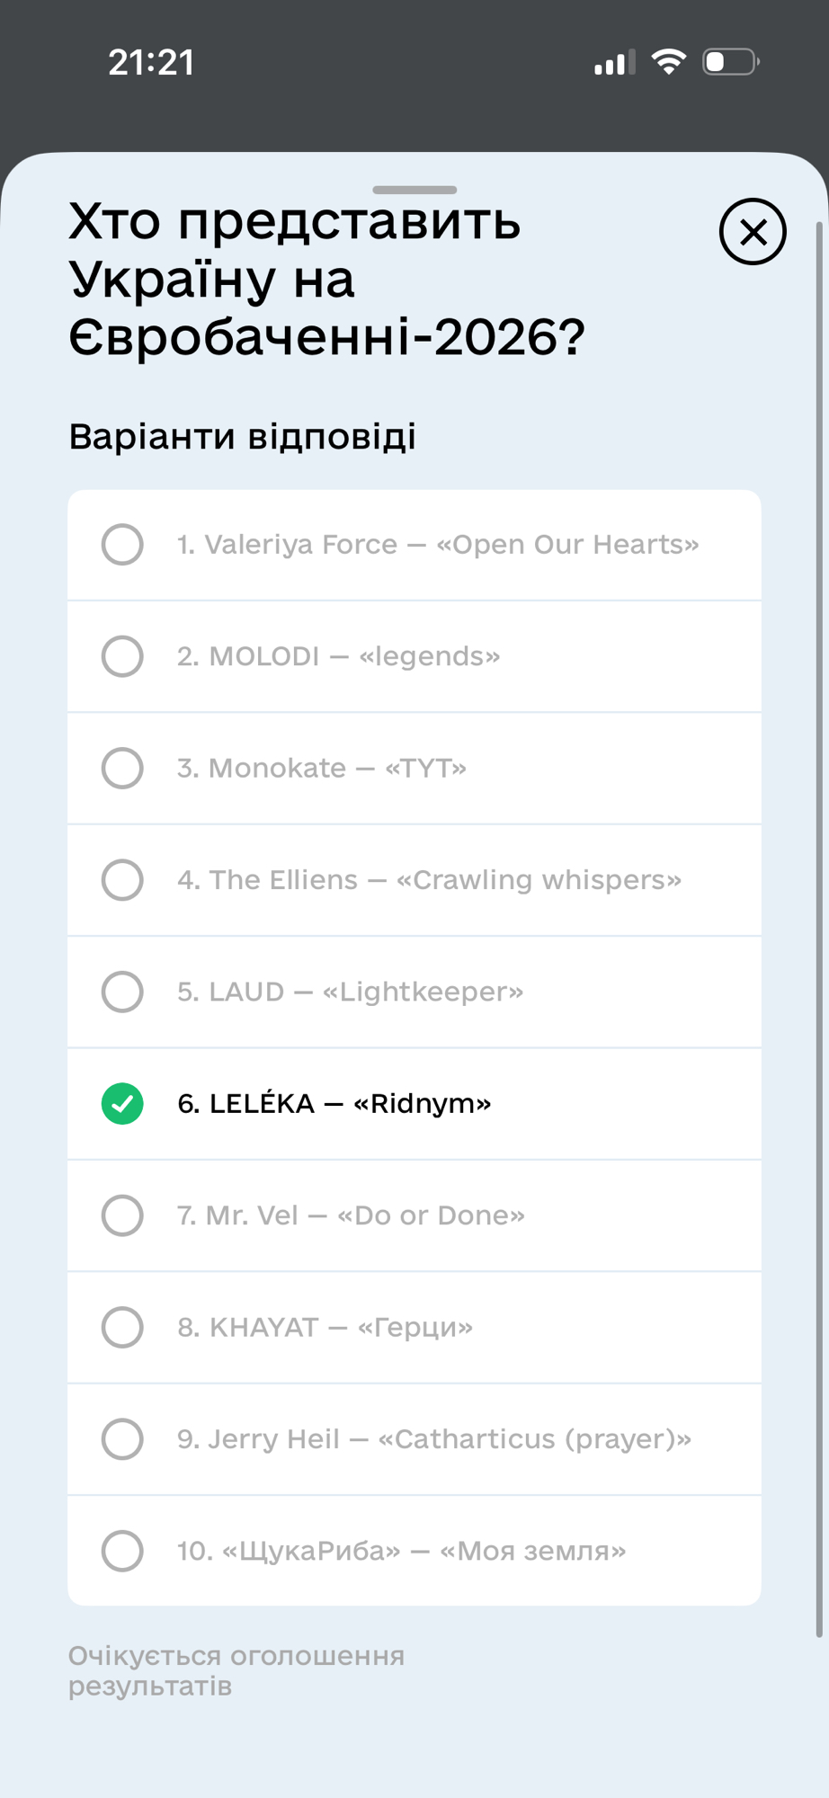Tap «Open Our Hearts» option text
Viewport: 829px width, 1798px height.
click(566, 545)
